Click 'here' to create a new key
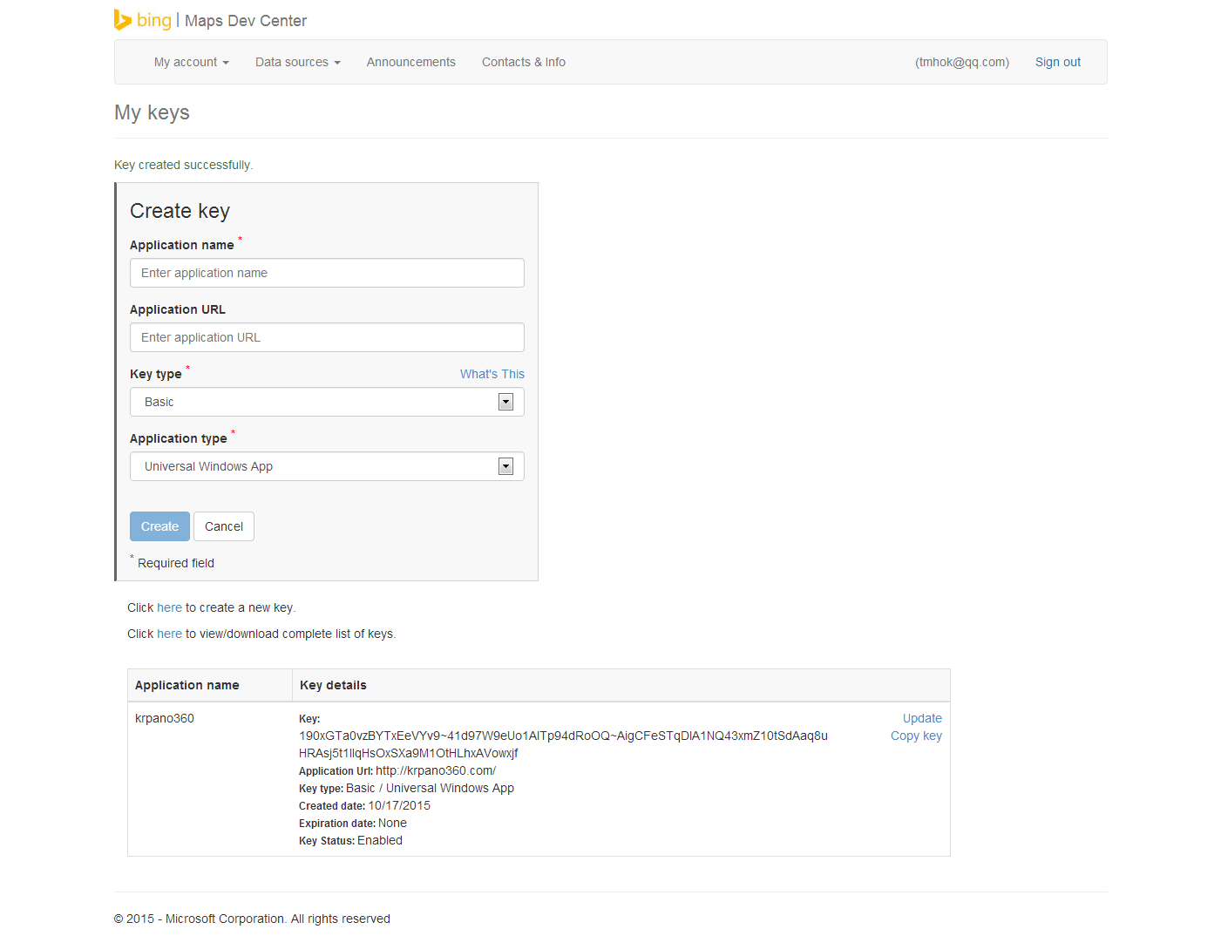The image size is (1221, 936). (x=169, y=607)
